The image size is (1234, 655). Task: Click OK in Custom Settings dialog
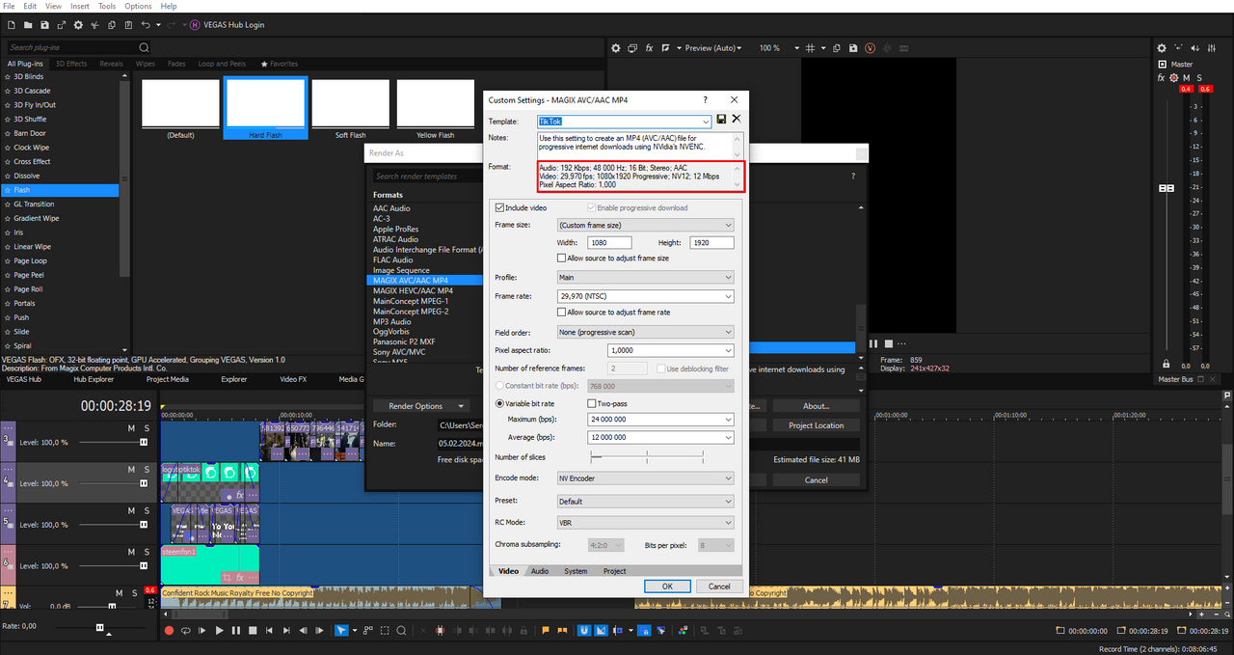[667, 586]
